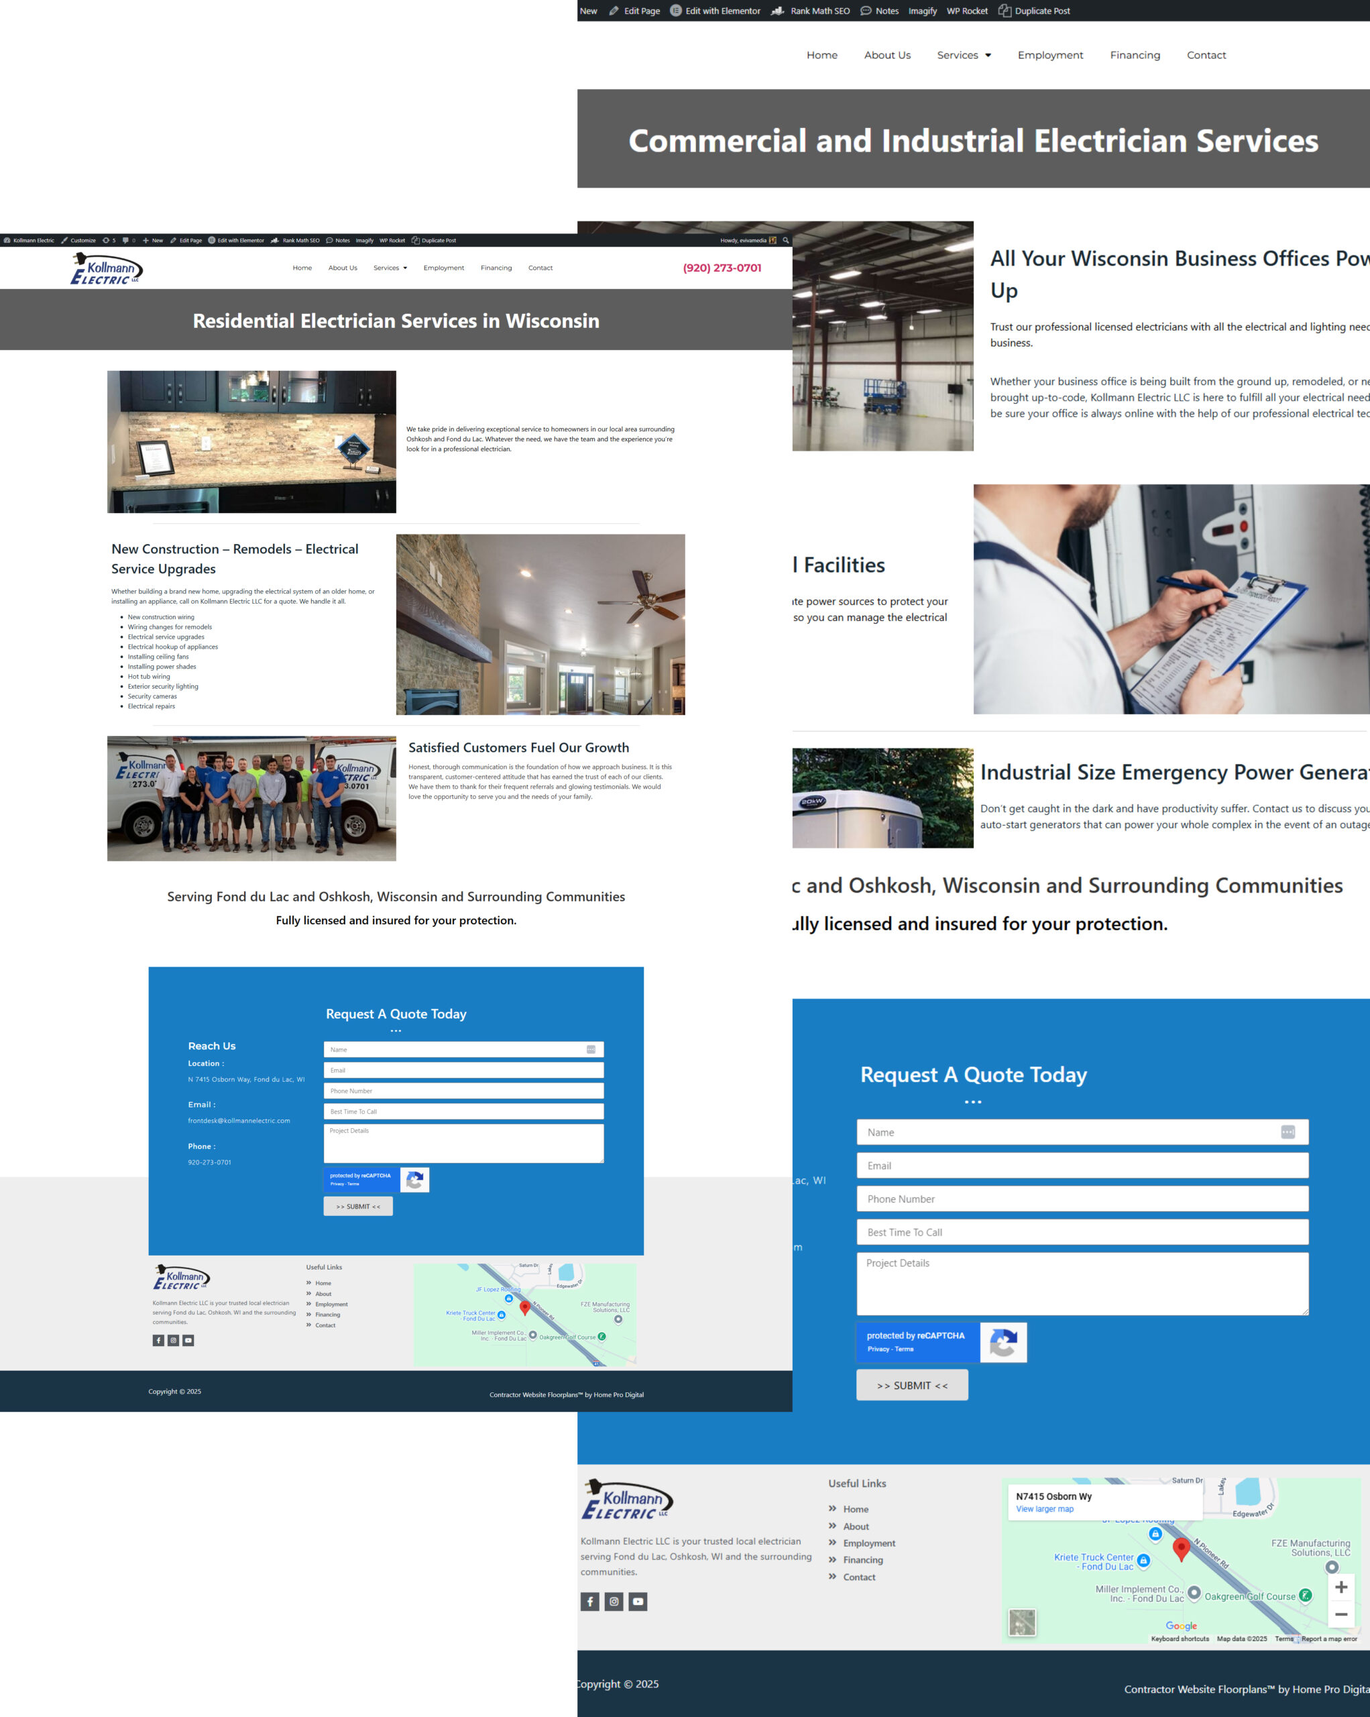Open the updates icon showing 5
The image size is (1370, 1717).
click(x=108, y=241)
